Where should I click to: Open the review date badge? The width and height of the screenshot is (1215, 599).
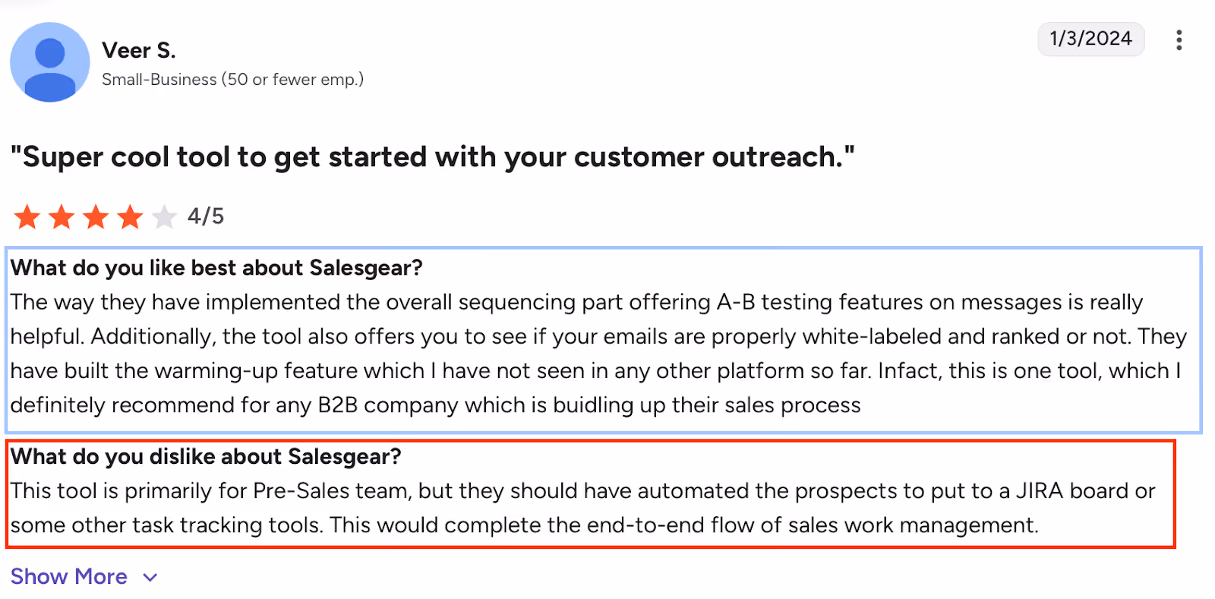point(1090,39)
